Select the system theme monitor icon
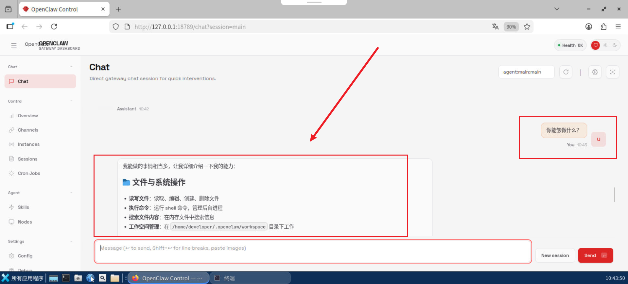 point(596,45)
